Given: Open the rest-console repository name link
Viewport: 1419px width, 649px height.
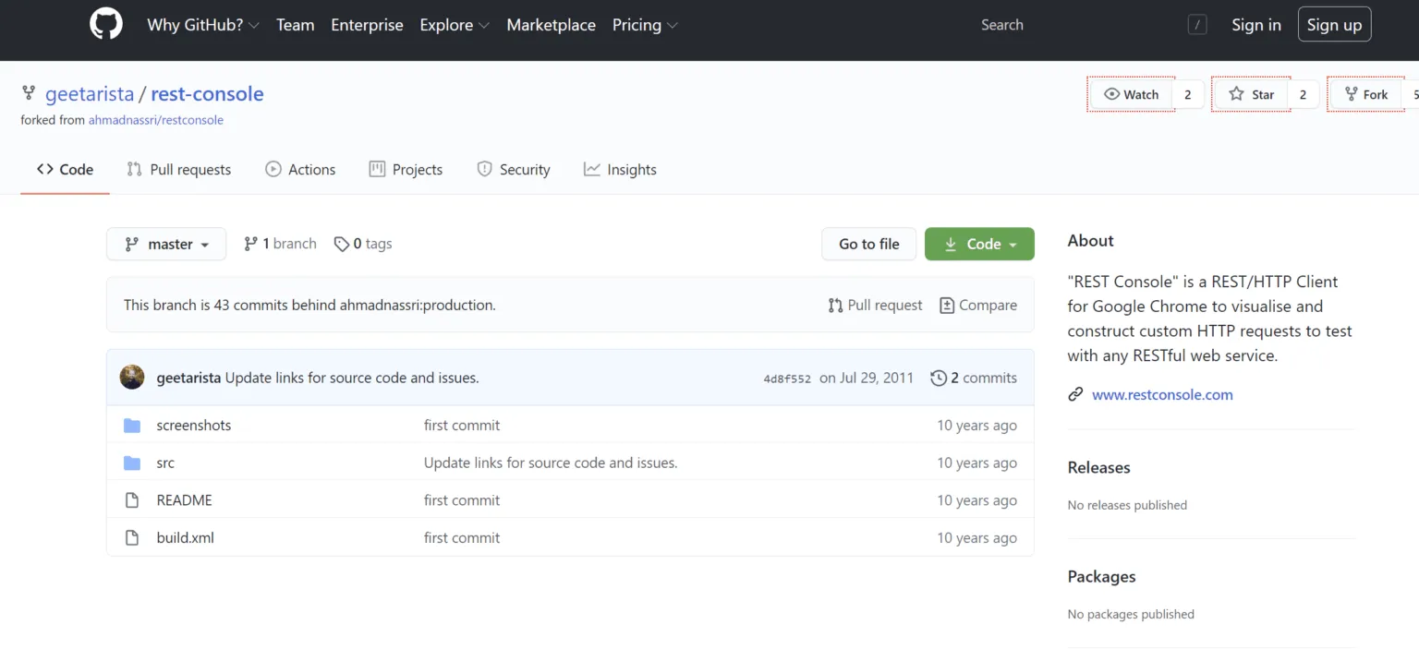Looking at the screenshot, I should click(207, 93).
